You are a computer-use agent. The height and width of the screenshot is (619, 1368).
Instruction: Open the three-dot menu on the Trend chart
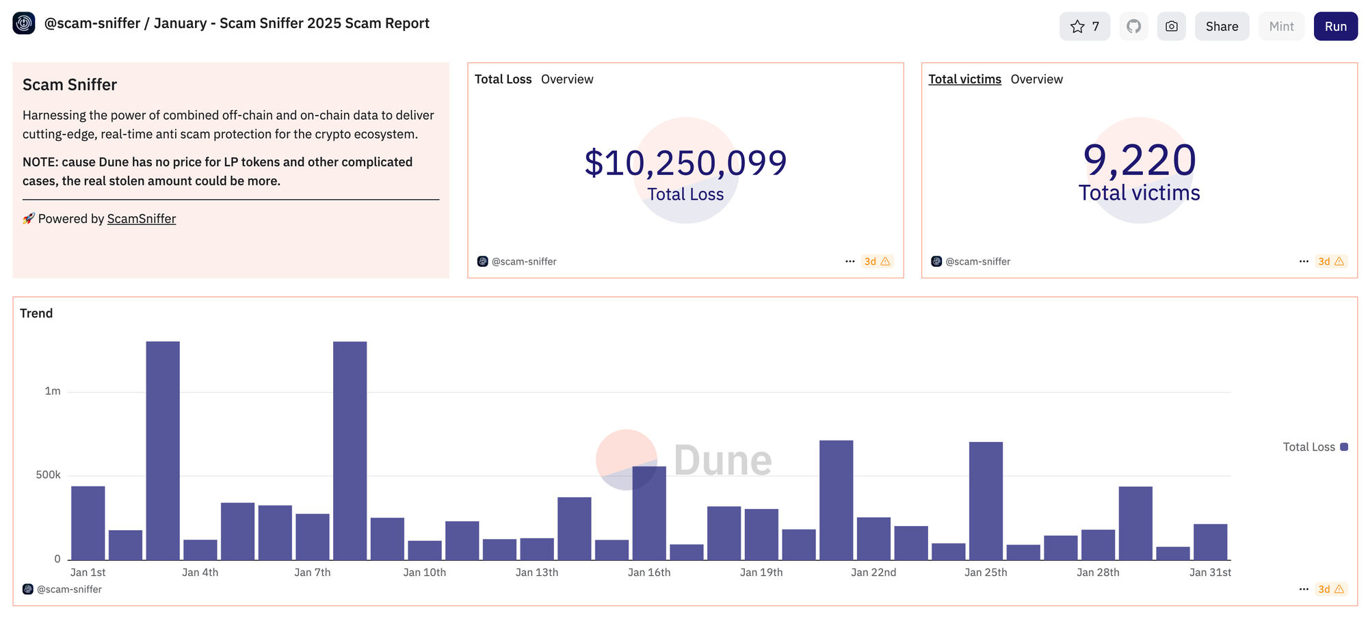(1304, 589)
